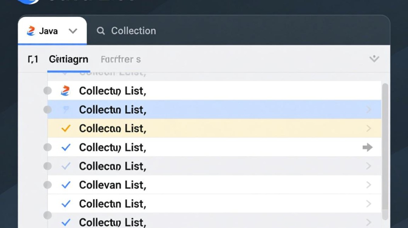Click the vertical scrollbar of the list
Screen dimensions: 408x228
tap(385, 146)
